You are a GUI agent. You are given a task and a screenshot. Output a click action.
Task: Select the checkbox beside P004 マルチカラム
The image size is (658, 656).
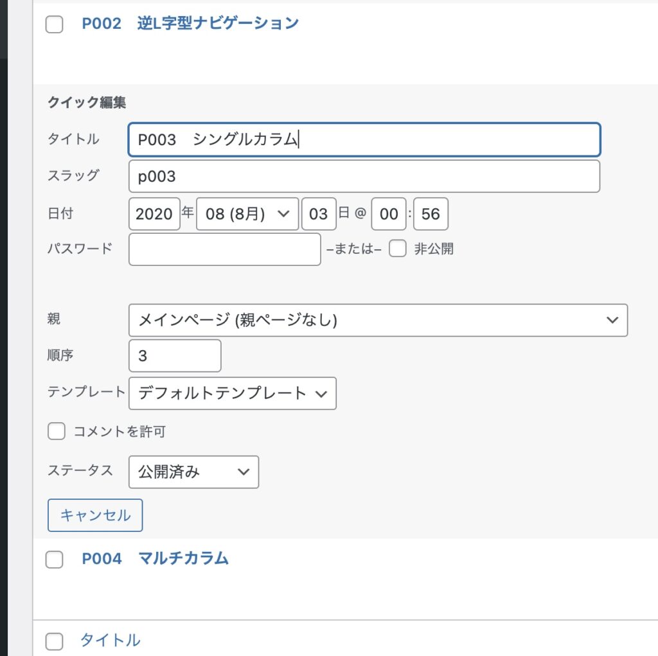pyautogui.click(x=55, y=560)
